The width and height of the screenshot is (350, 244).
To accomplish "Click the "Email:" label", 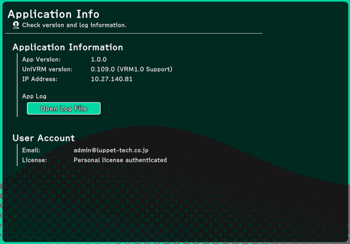I will pyautogui.click(x=31, y=150).
